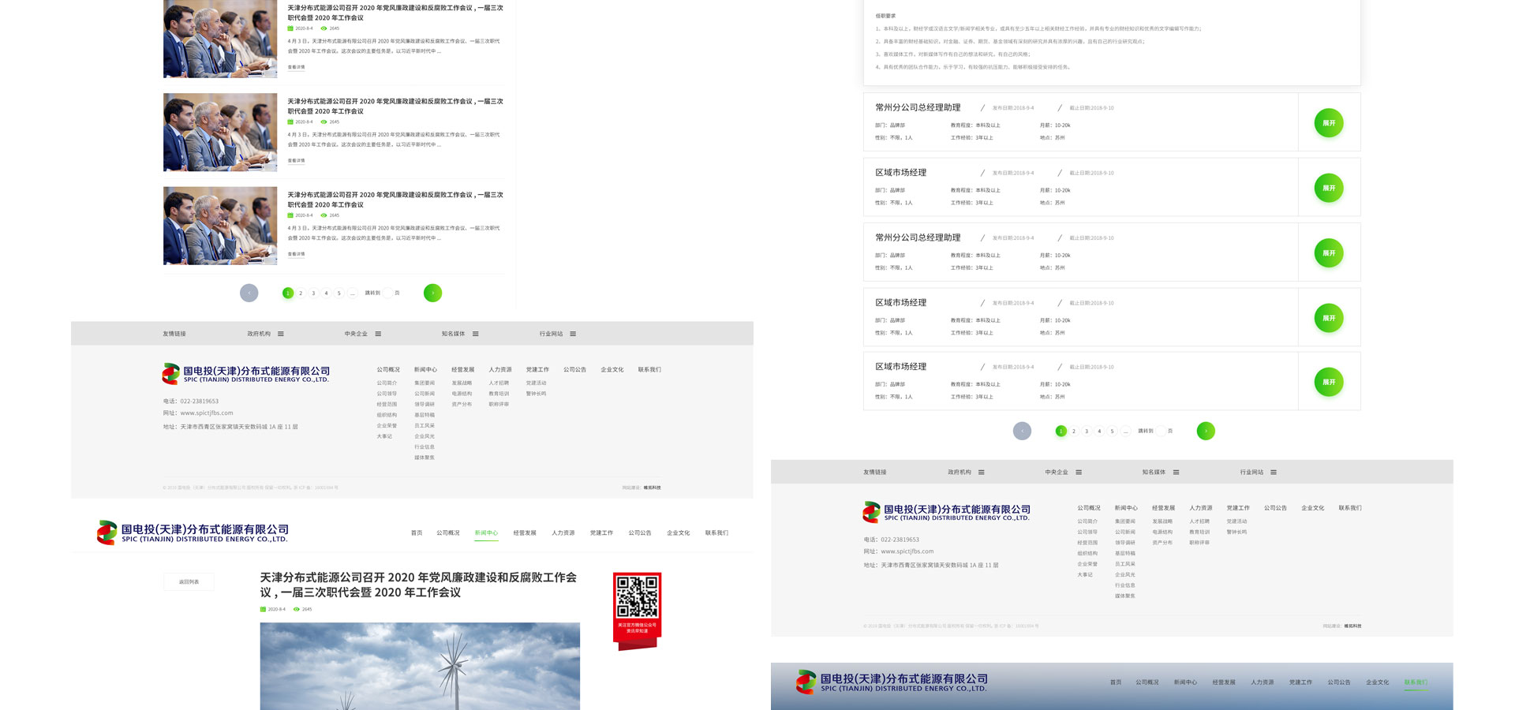Viewport: 1515px width, 710px height.
Task: Expand the bottom-most 区域市场经理 job listing
Action: coord(1329,382)
